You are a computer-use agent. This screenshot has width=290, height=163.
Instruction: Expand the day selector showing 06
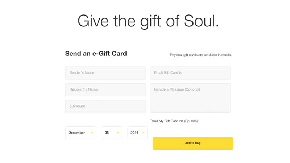112,133
